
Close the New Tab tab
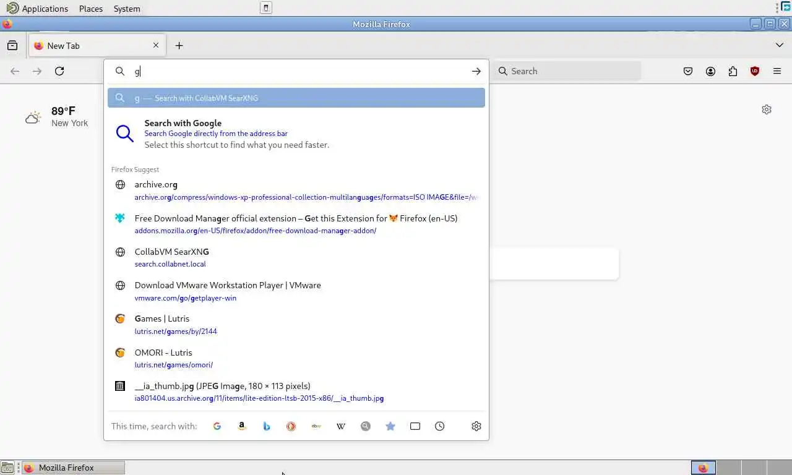(156, 45)
